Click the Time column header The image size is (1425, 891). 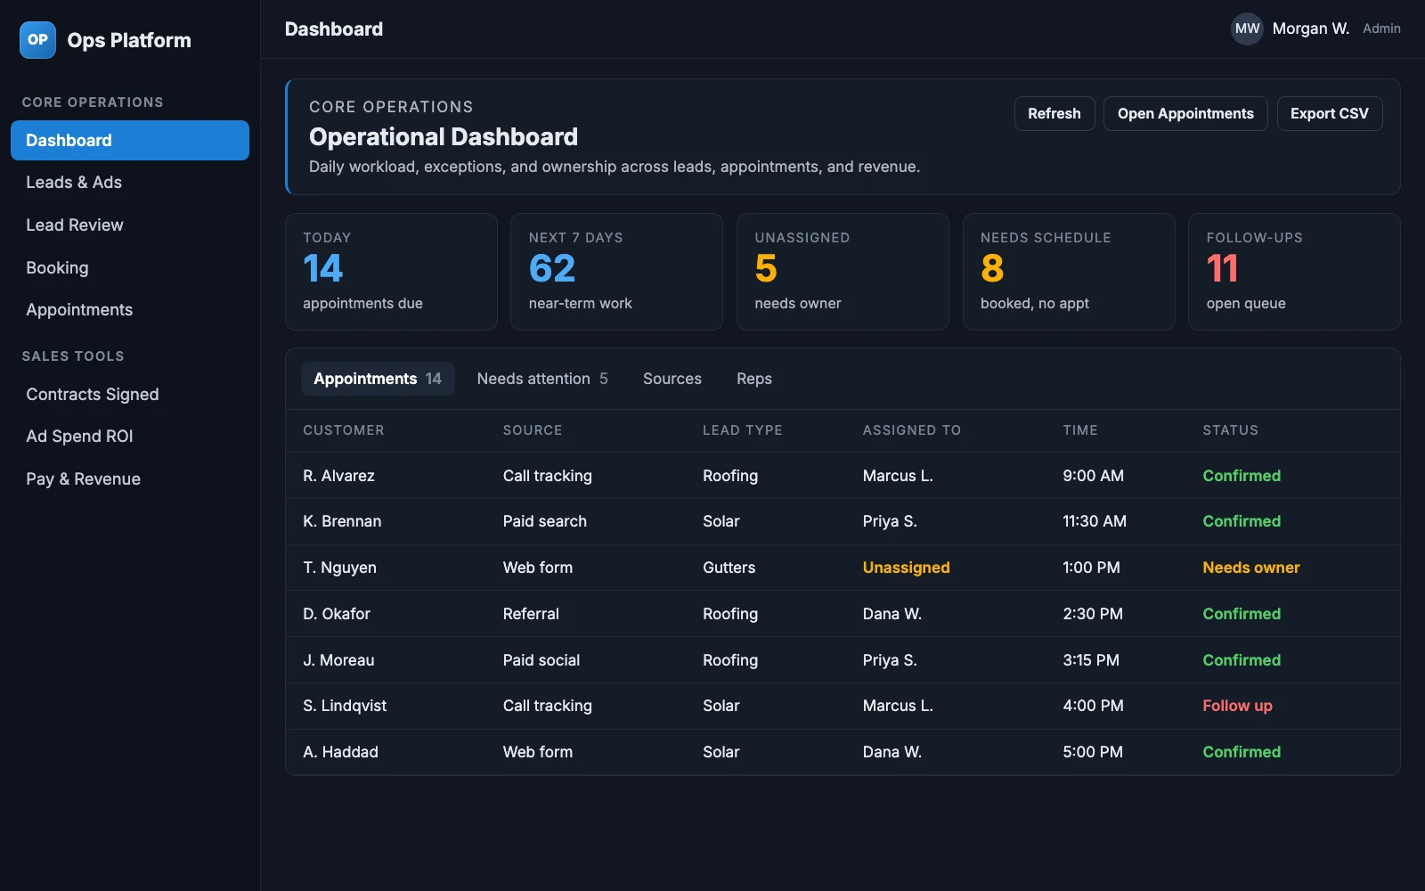(x=1080, y=430)
